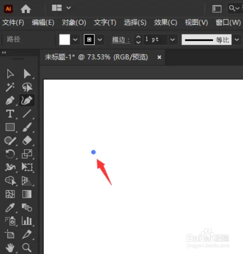Image resolution: width=243 pixels, height=254 pixels.
Task: Open the 窗口(W) menu
Action: 228,22
